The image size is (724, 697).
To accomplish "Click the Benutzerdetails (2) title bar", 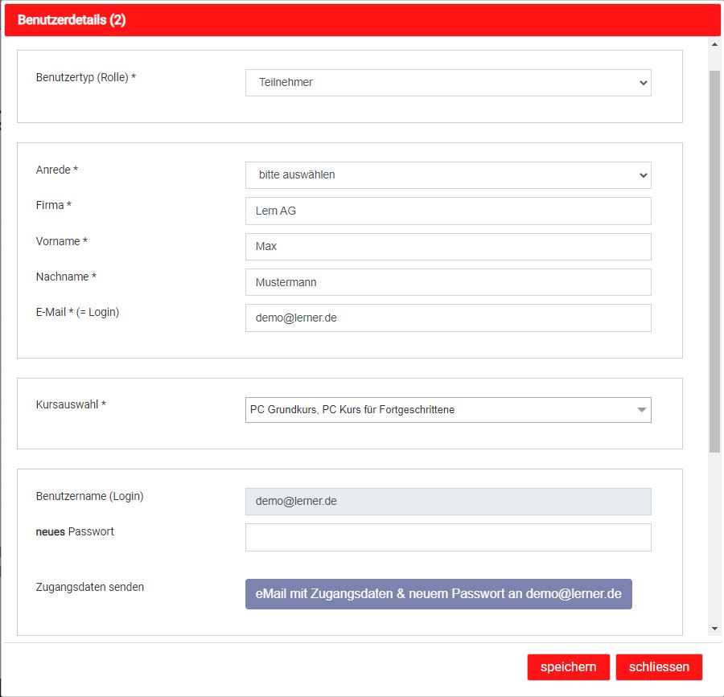I will 362,20.
